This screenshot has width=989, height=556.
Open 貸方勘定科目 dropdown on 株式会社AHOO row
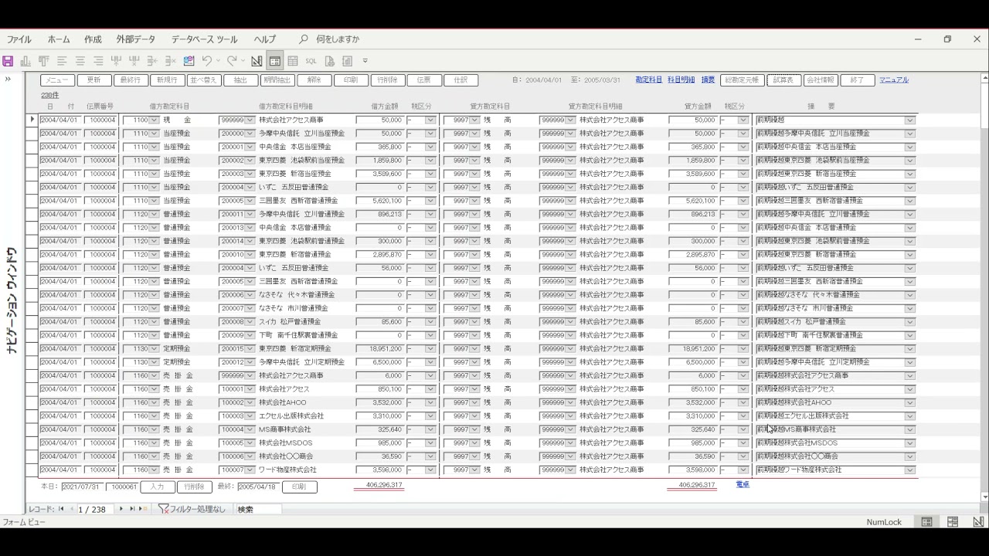(x=474, y=402)
